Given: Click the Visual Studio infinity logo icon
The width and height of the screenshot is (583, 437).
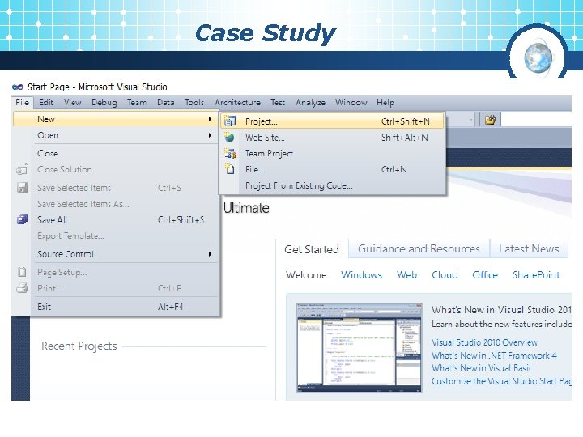Looking at the screenshot, I should point(18,87).
